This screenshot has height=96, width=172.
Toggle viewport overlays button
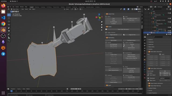(x=128, y=9)
